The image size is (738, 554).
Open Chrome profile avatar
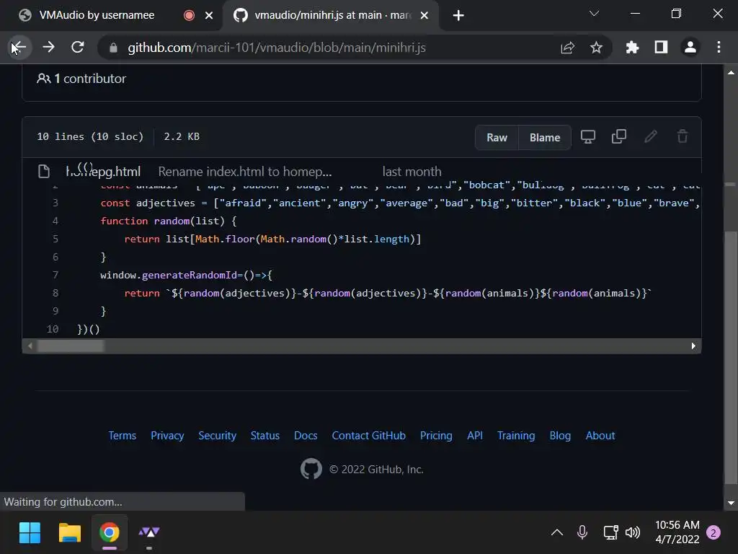pos(690,47)
